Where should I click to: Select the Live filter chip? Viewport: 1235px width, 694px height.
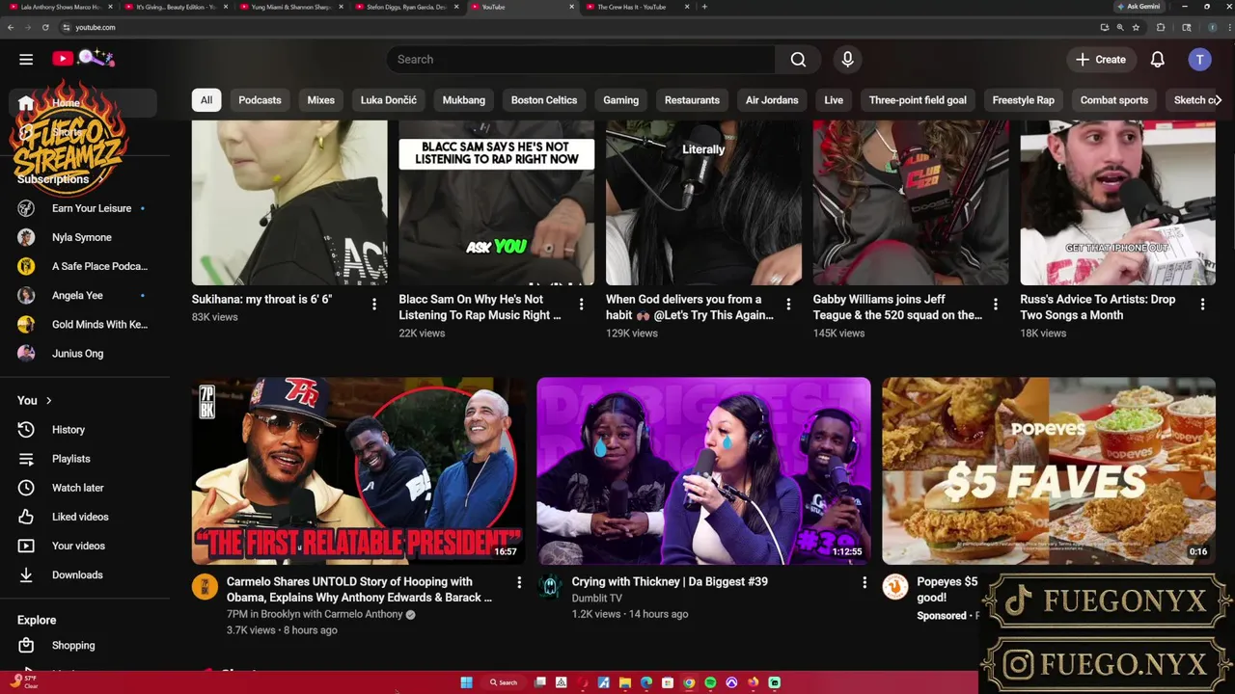[x=834, y=100]
